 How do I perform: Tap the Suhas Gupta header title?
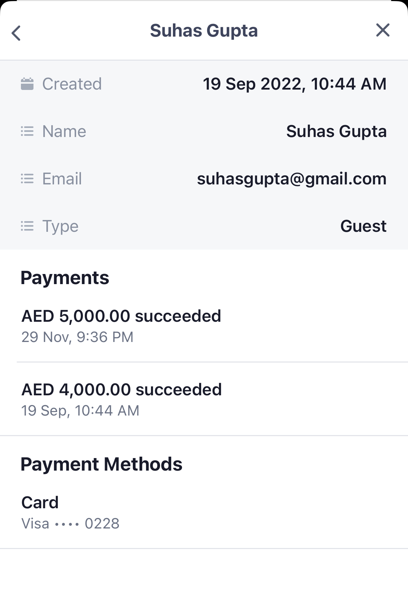click(204, 31)
